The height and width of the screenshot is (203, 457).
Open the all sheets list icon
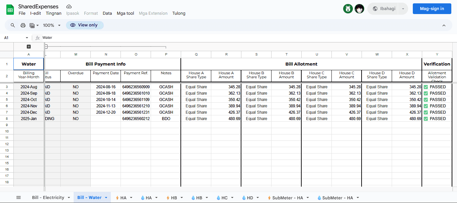point(18,198)
